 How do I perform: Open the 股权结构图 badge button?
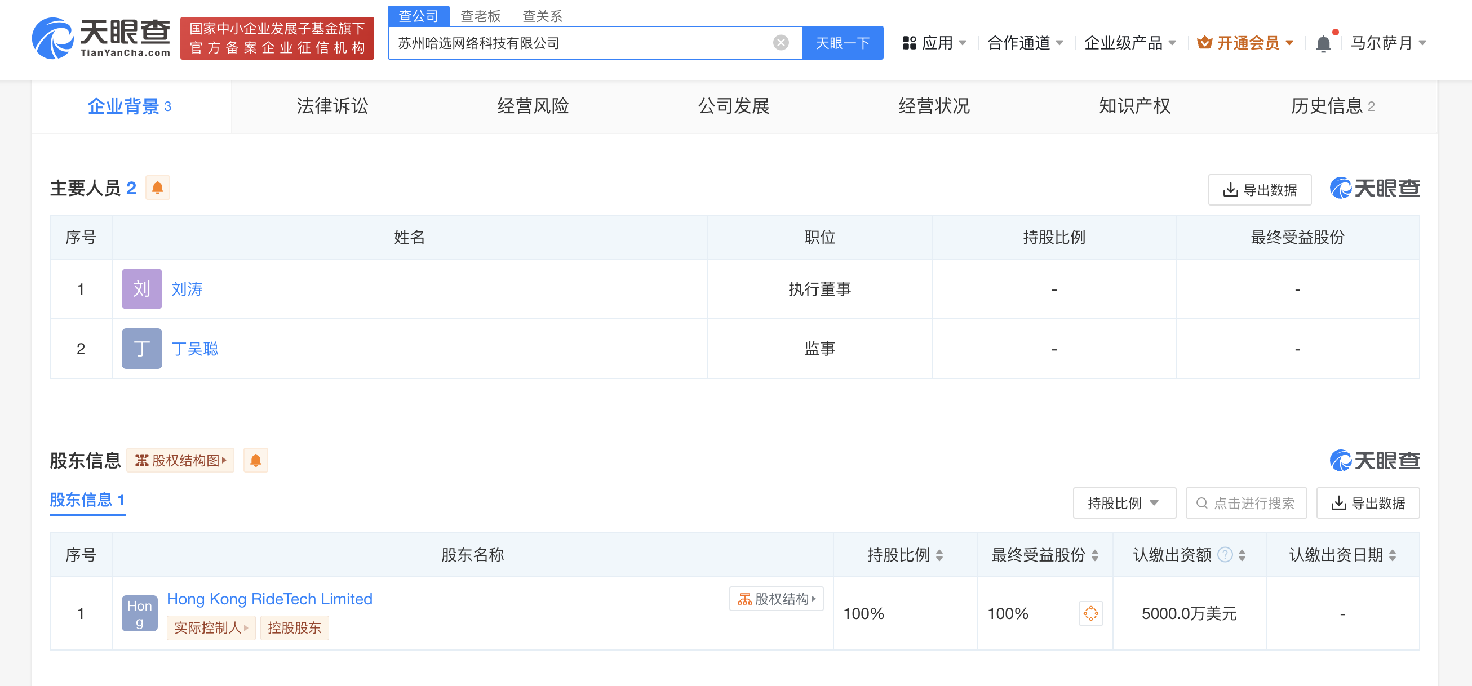tap(180, 460)
